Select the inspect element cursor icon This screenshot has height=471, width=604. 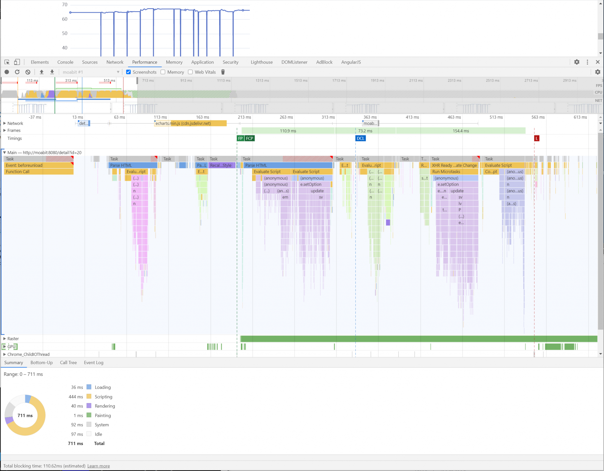(x=6, y=62)
